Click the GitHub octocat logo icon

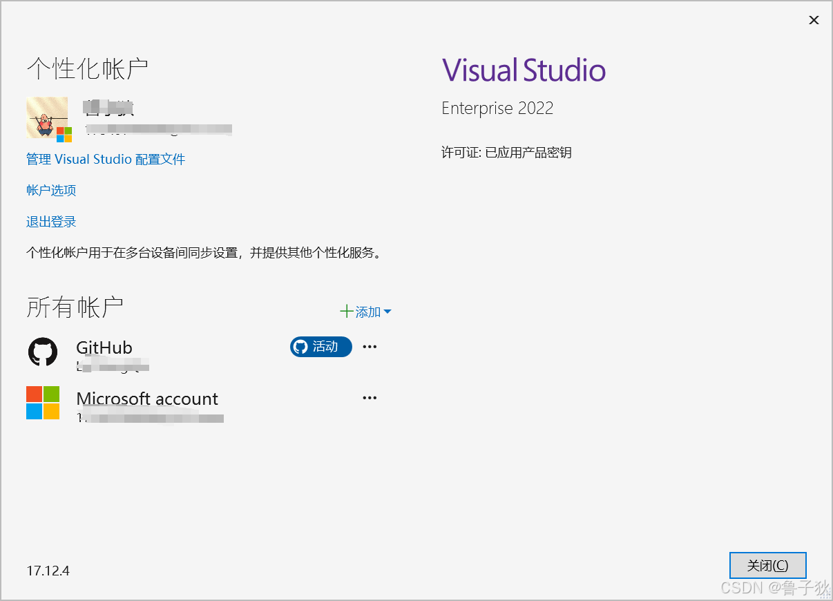(x=43, y=352)
